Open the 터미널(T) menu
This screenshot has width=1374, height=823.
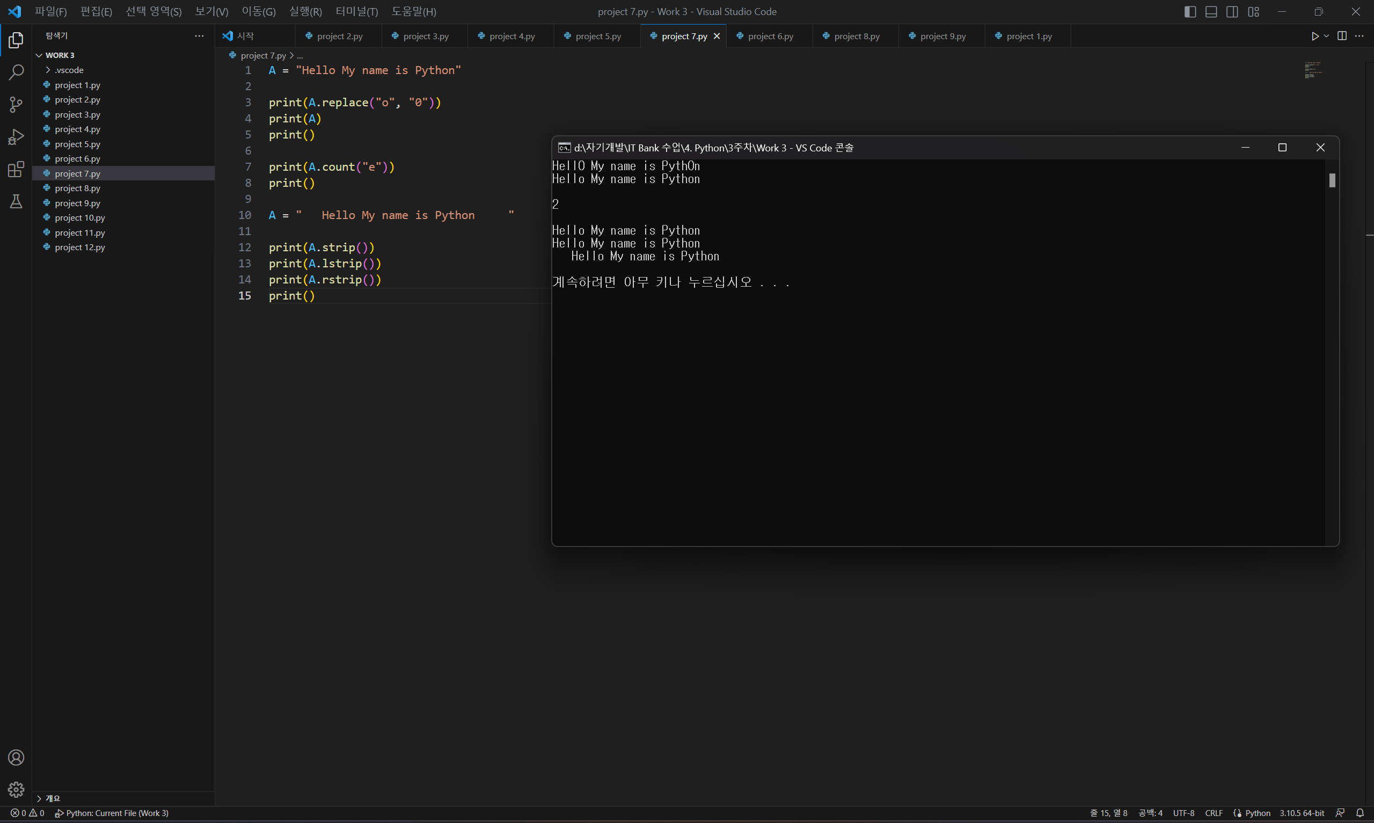[356, 12]
